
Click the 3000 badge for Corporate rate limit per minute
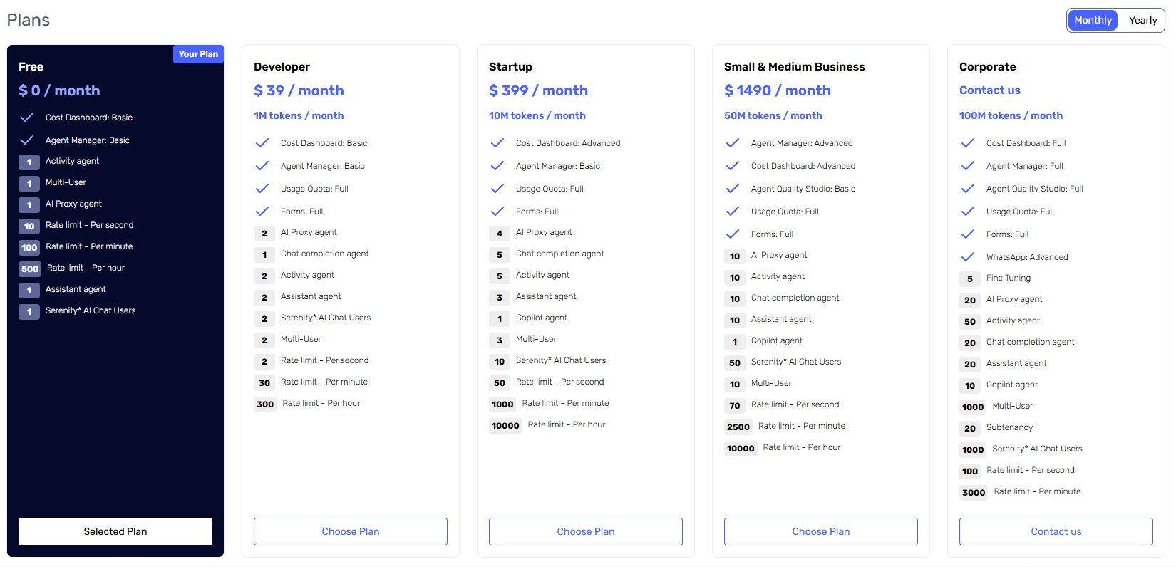click(974, 492)
